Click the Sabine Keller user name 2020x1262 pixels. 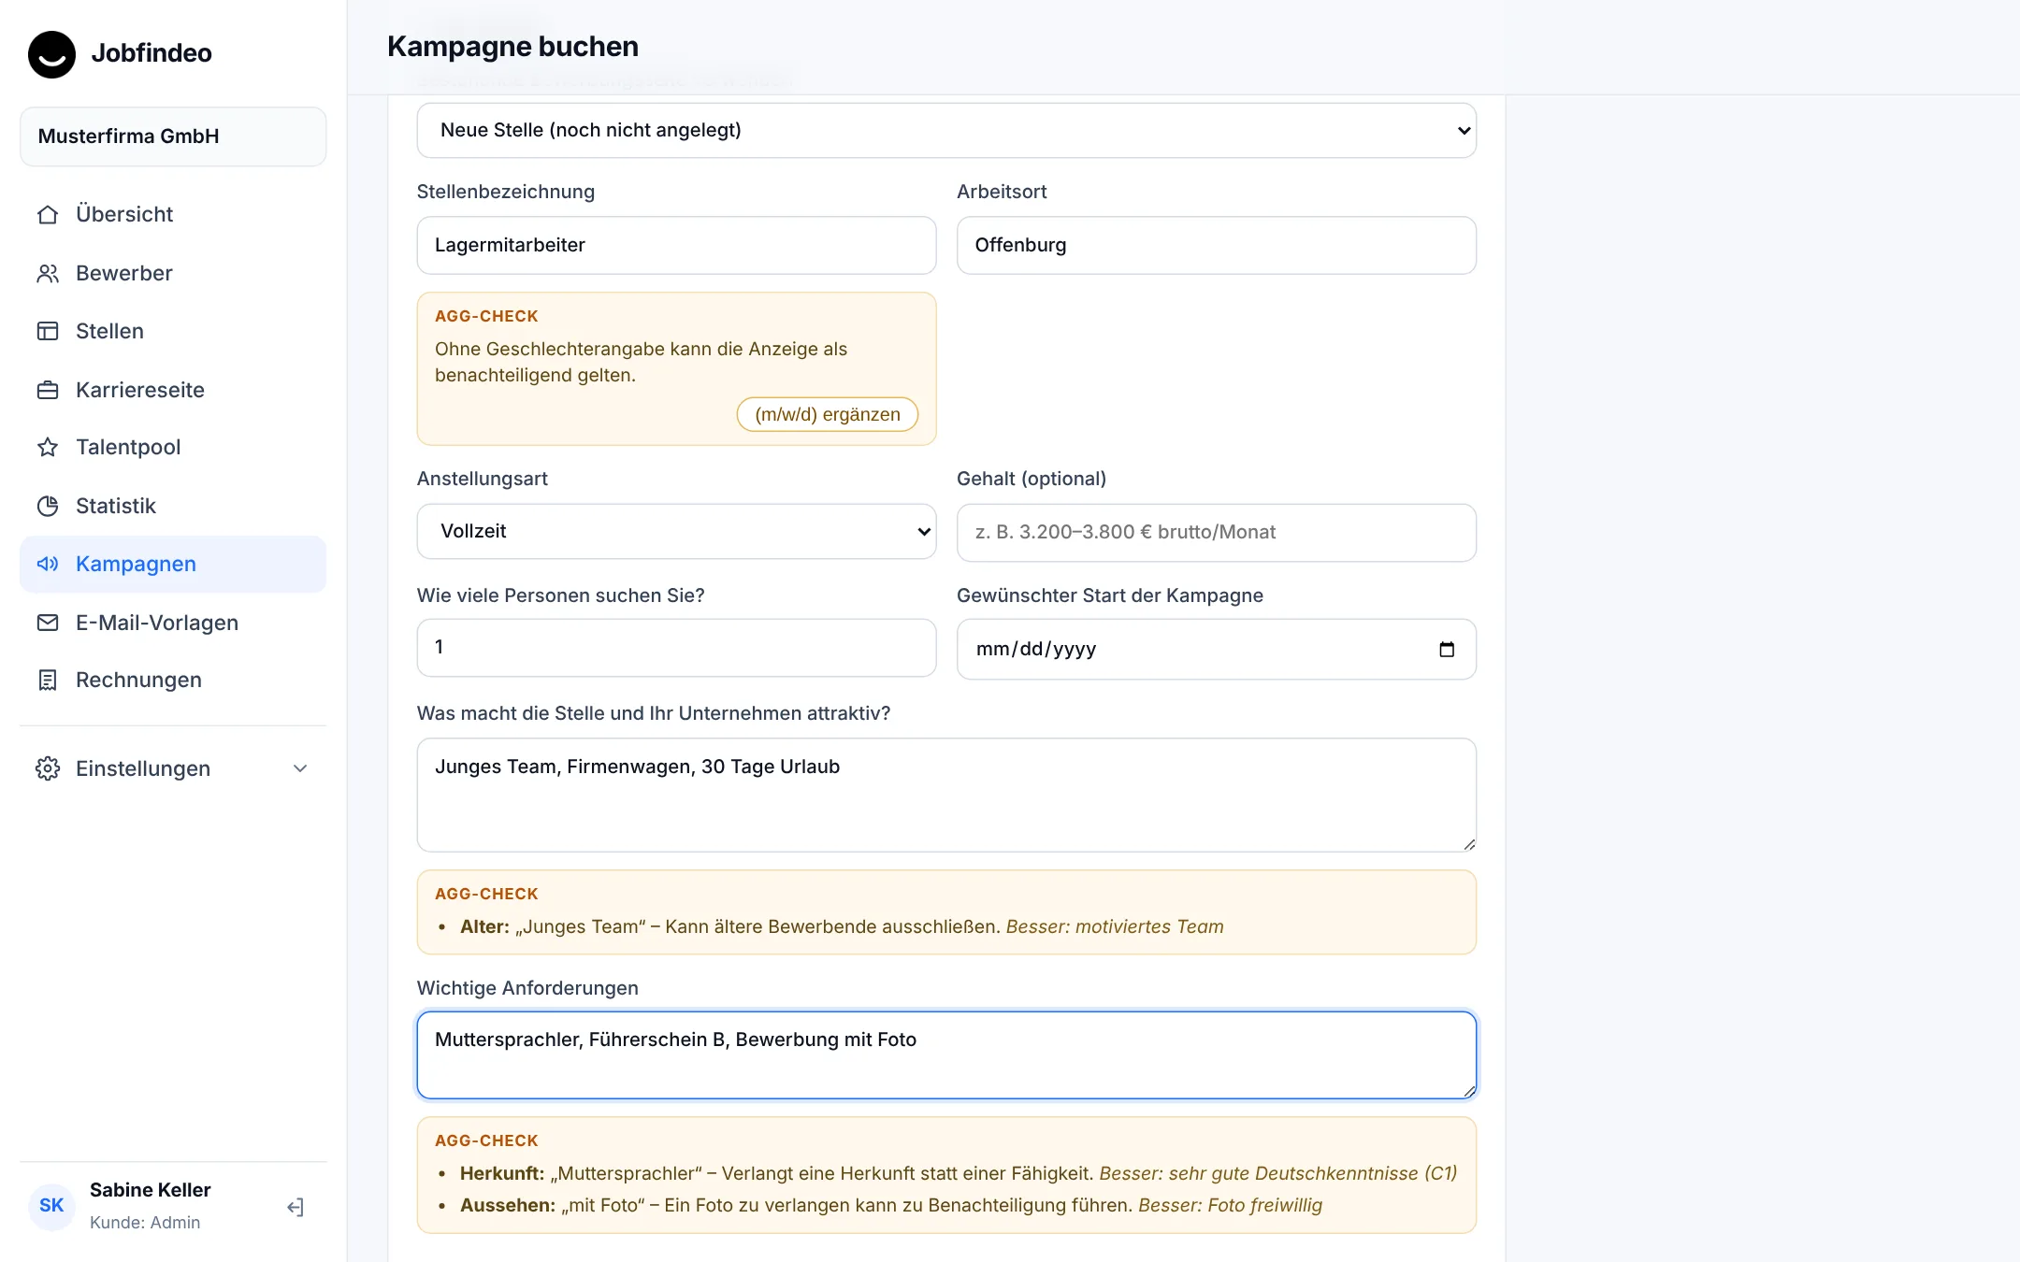(151, 1190)
